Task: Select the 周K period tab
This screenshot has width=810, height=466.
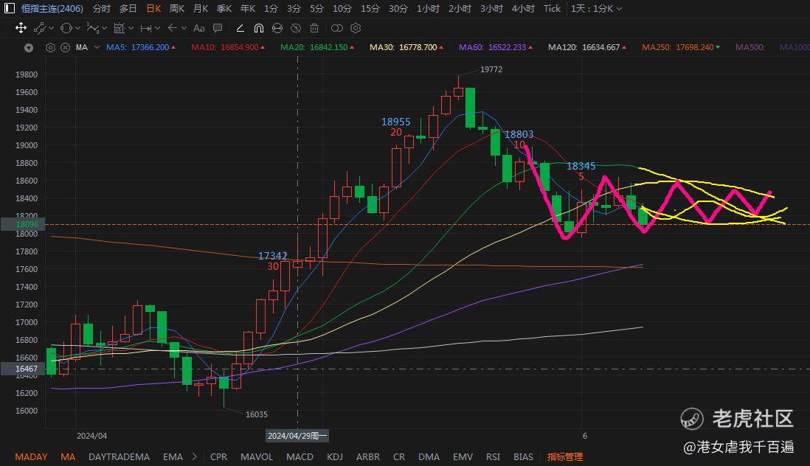Action: pyautogui.click(x=176, y=8)
